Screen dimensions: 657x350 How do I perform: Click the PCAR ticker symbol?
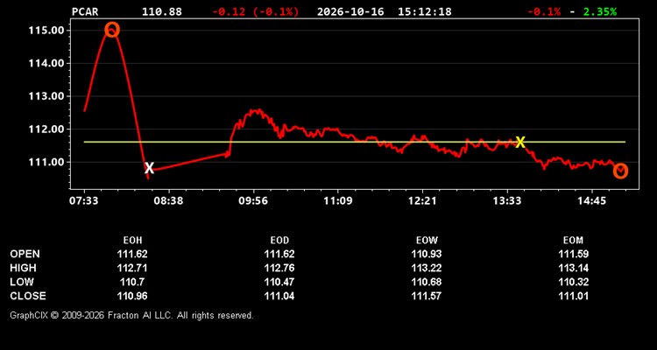85,11
